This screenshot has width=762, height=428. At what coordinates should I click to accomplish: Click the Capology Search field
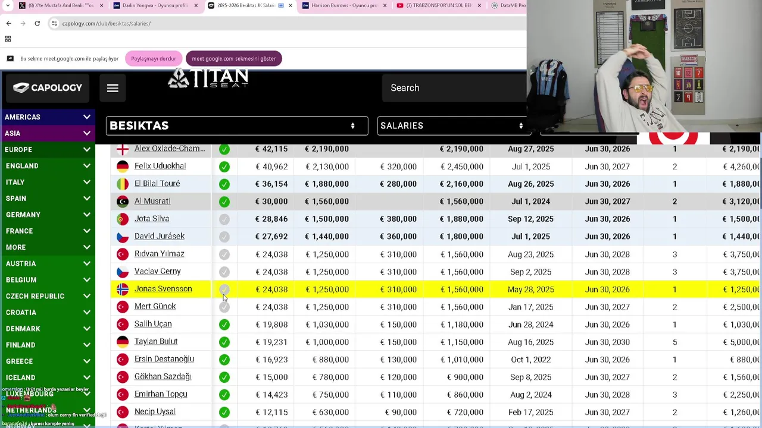[454, 88]
